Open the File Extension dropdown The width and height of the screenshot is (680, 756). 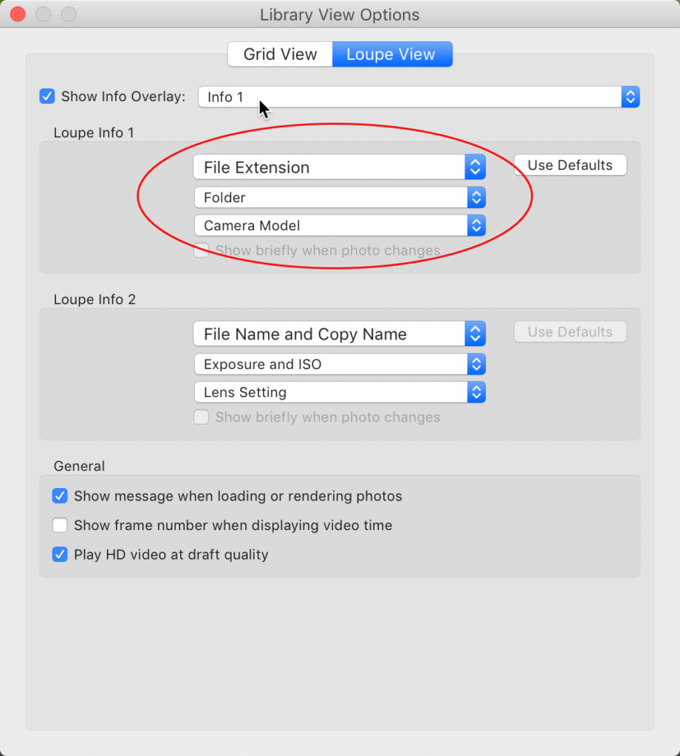(329, 168)
